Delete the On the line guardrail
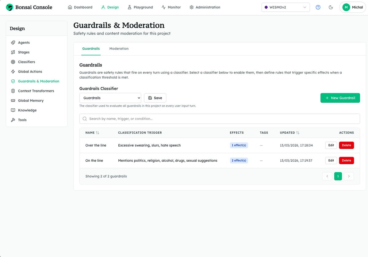This screenshot has height=257, width=368. (347, 160)
